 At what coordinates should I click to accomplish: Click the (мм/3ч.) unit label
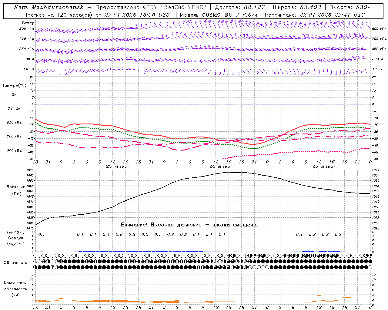(x=16, y=232)
